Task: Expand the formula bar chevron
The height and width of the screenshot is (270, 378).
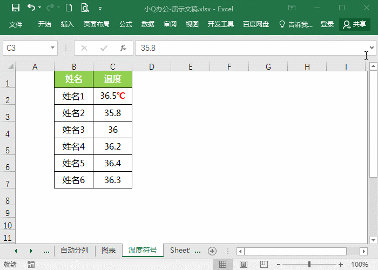Action: tap(372, 48)
